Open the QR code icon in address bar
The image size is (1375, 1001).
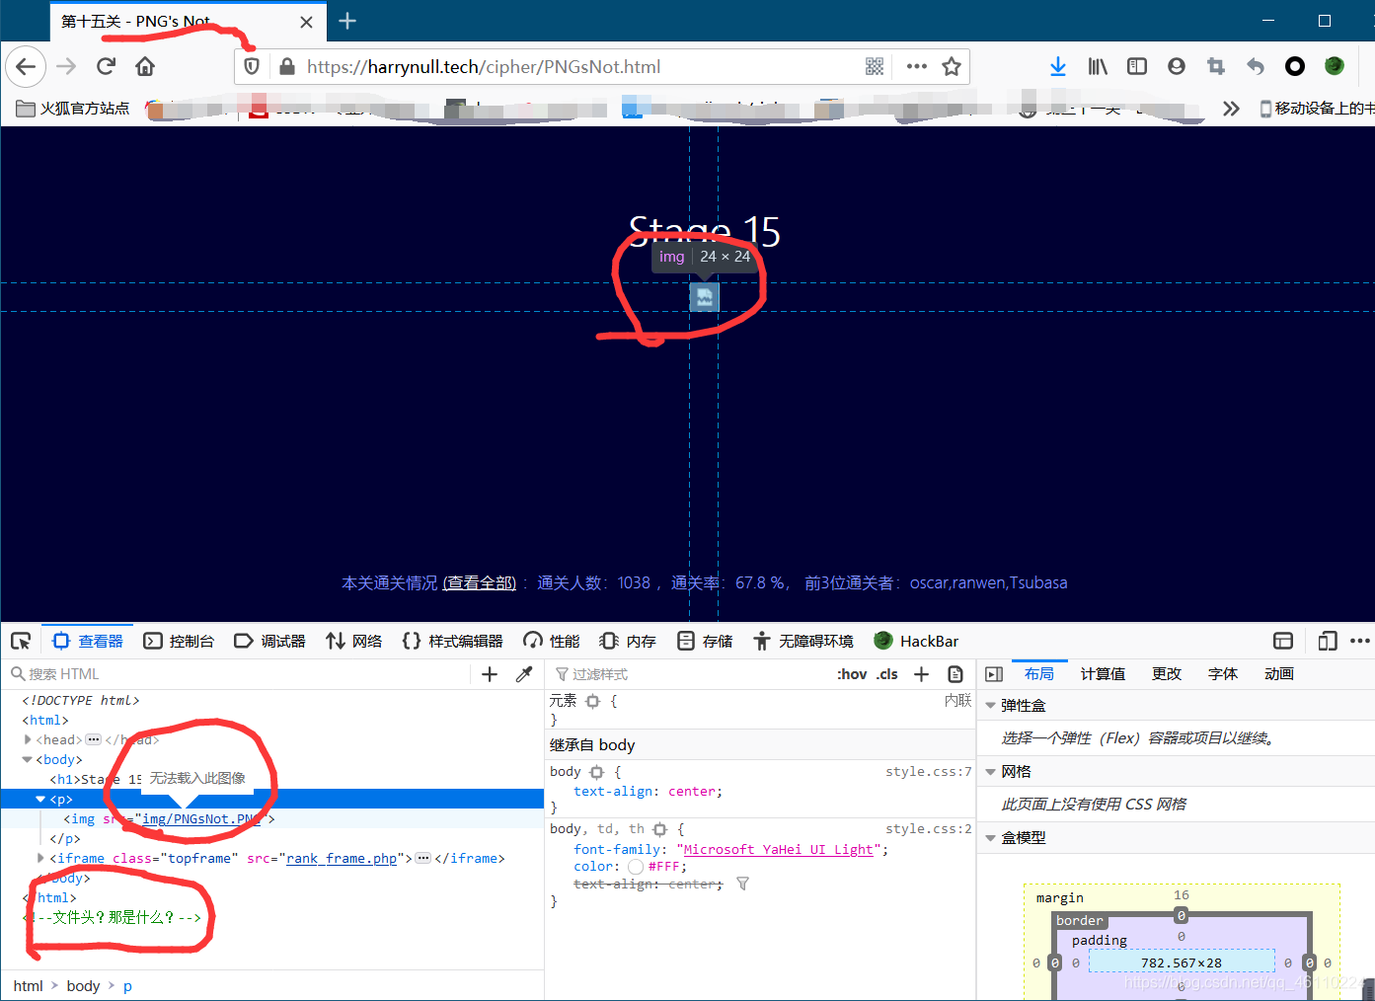click(875, 66)
